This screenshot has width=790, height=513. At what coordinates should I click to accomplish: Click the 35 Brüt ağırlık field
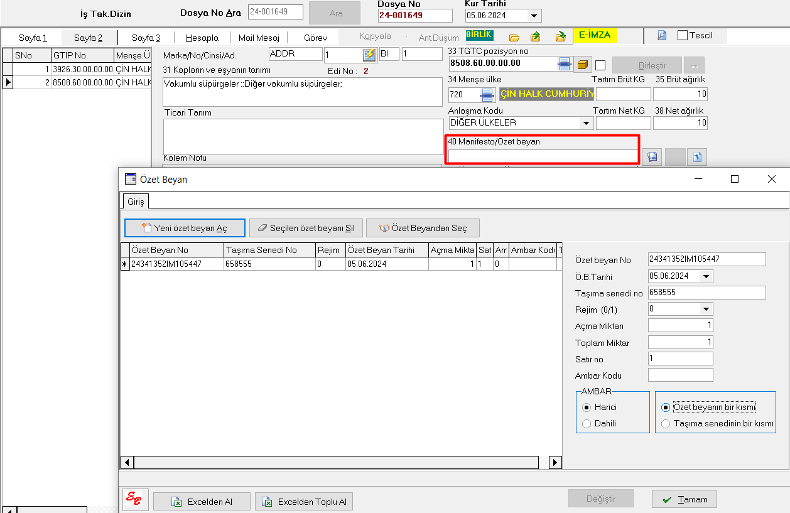pyautogui.click(x=680, y=94)
